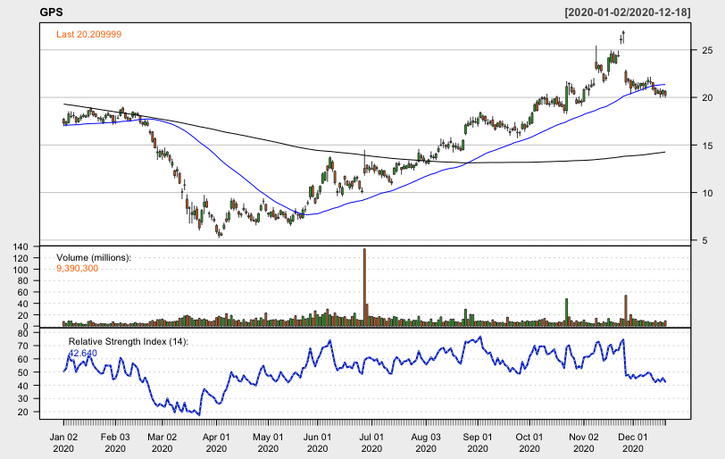Click the 'Jan 02 2020' date label
Screen dimensions: 725x459
(x=63, y=442)
